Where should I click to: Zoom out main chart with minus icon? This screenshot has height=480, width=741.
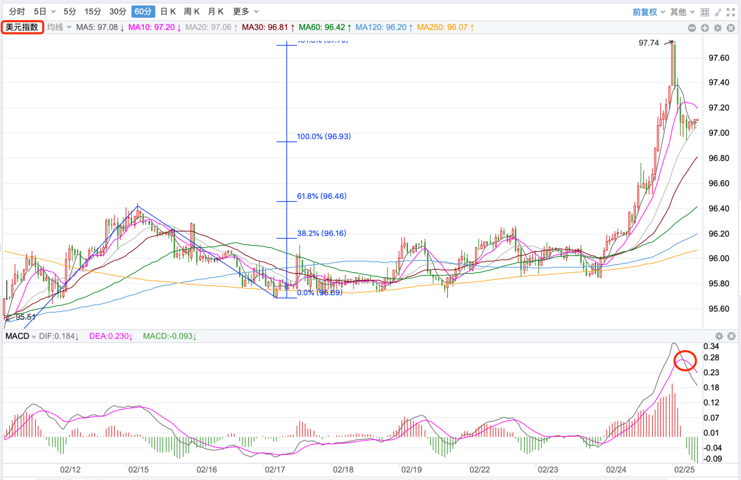tap(692, 27)
